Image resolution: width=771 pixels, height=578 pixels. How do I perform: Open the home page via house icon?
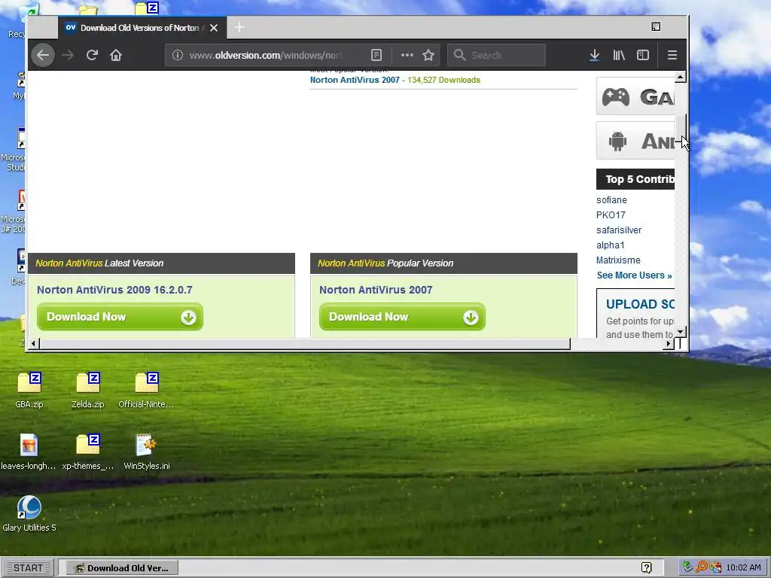tap(116, 55)
